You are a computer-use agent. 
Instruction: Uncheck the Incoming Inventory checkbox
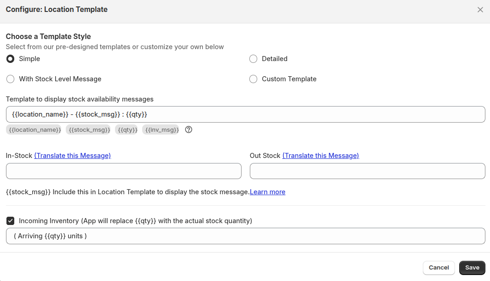[x=10, y=221]
